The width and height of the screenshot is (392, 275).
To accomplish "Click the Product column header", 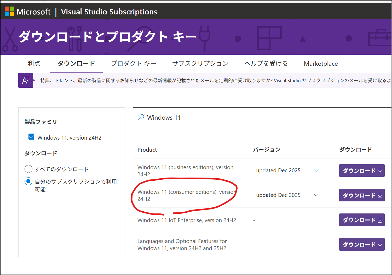I will coord(147,150).
